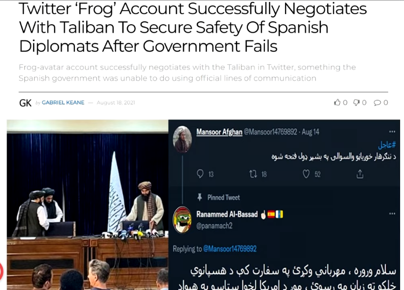The image size is (404, 290).
Task: Click the Ranammed Al-Bassad display name
Action: pos(227,214)
